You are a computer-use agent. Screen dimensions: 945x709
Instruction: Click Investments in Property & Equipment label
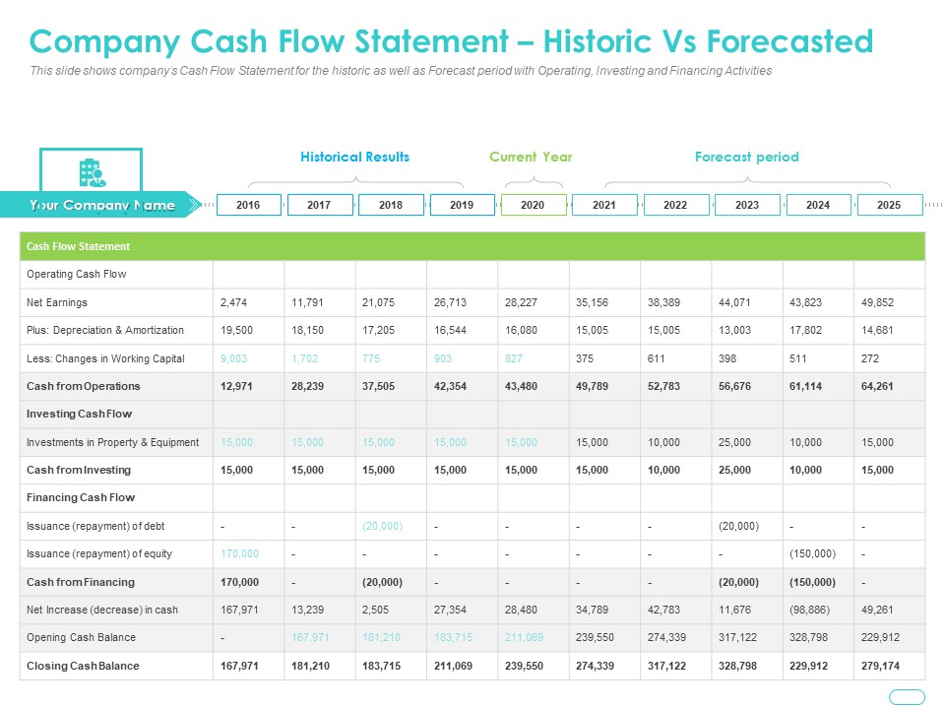112,442
